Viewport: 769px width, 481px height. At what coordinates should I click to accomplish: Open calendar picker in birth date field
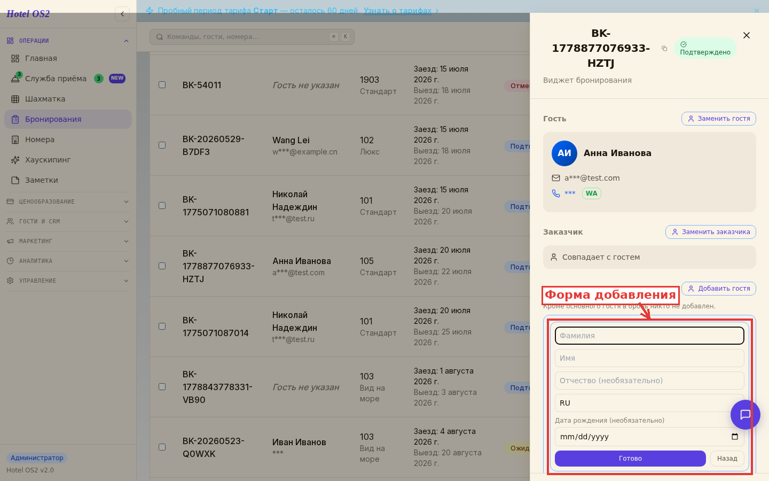coord(735,437)
